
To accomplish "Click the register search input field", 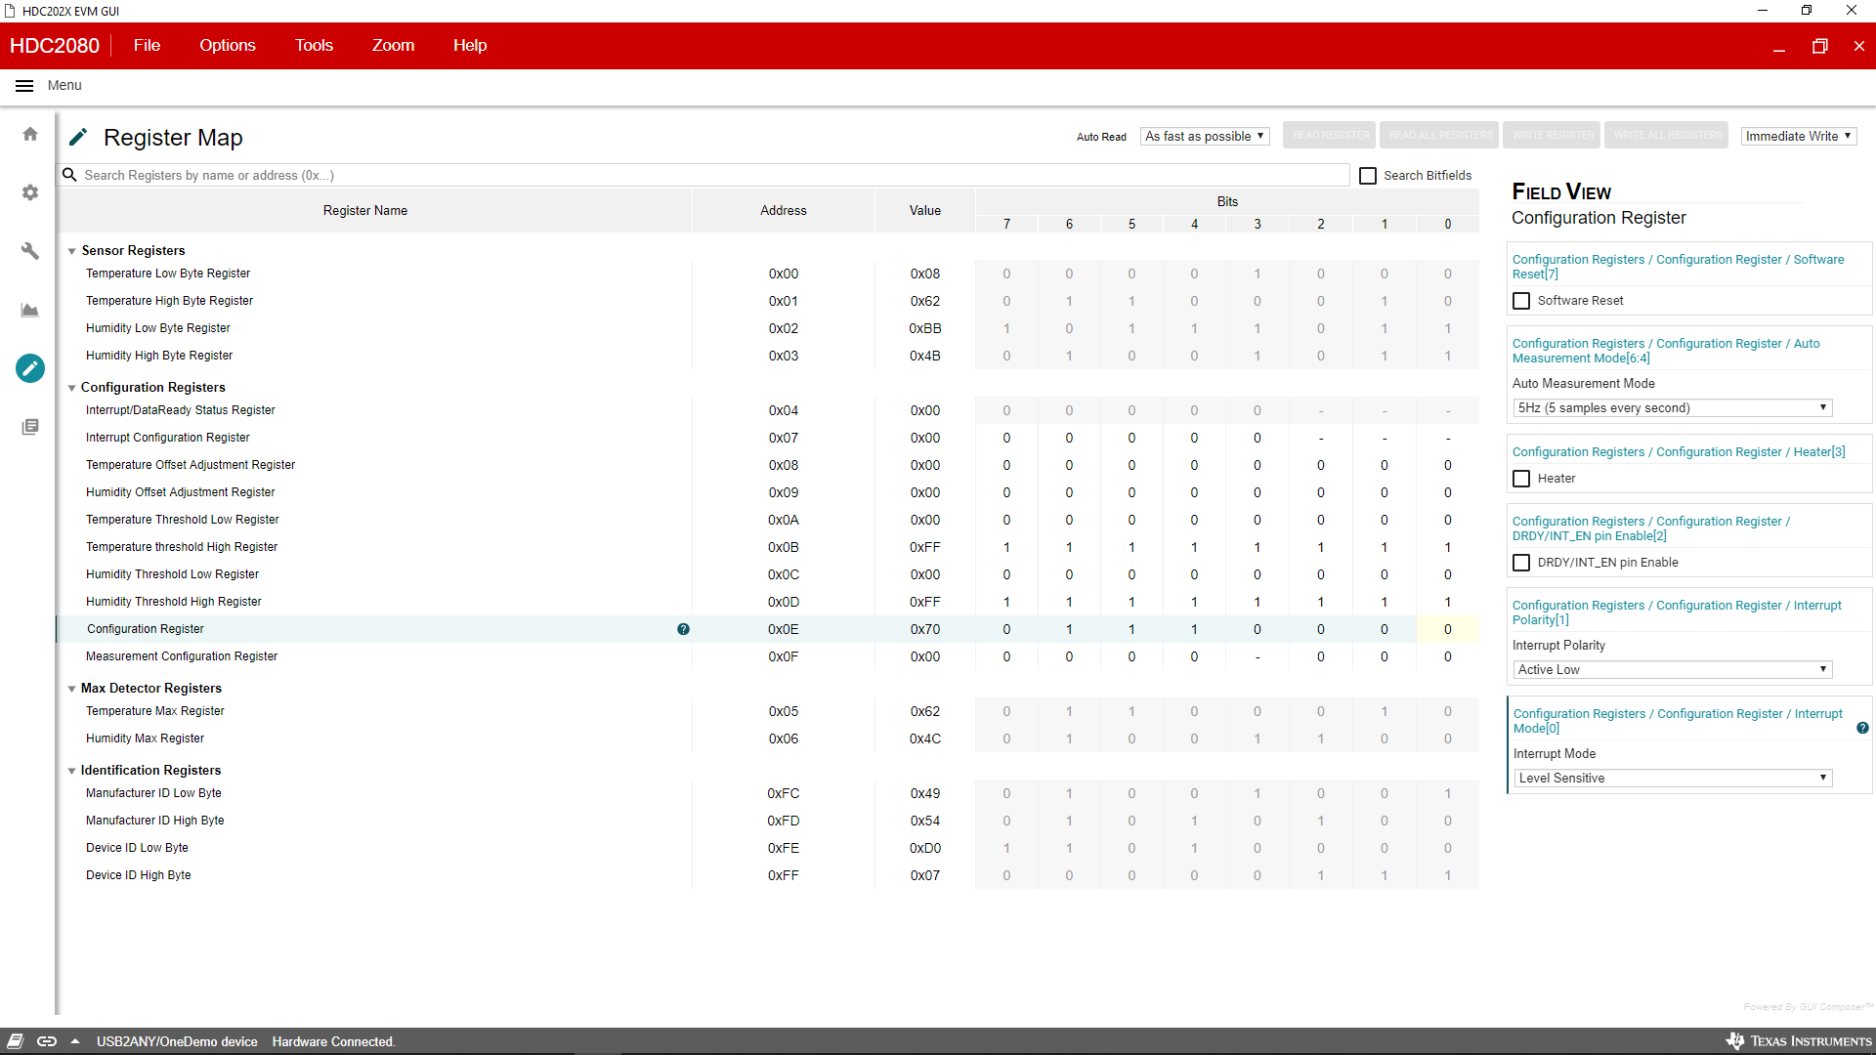I will (713, 176).
